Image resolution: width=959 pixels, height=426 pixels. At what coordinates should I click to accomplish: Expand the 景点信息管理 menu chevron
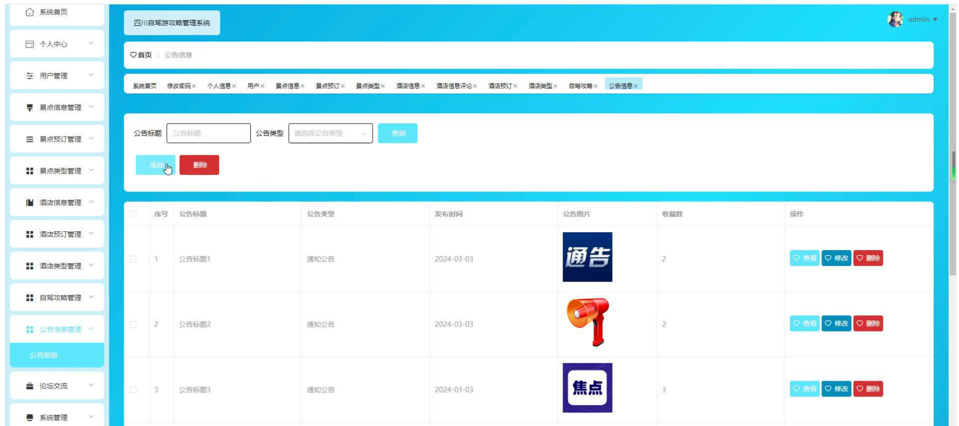(91, 107)
